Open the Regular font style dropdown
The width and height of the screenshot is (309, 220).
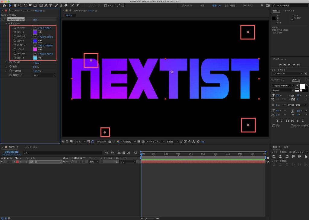282,90
